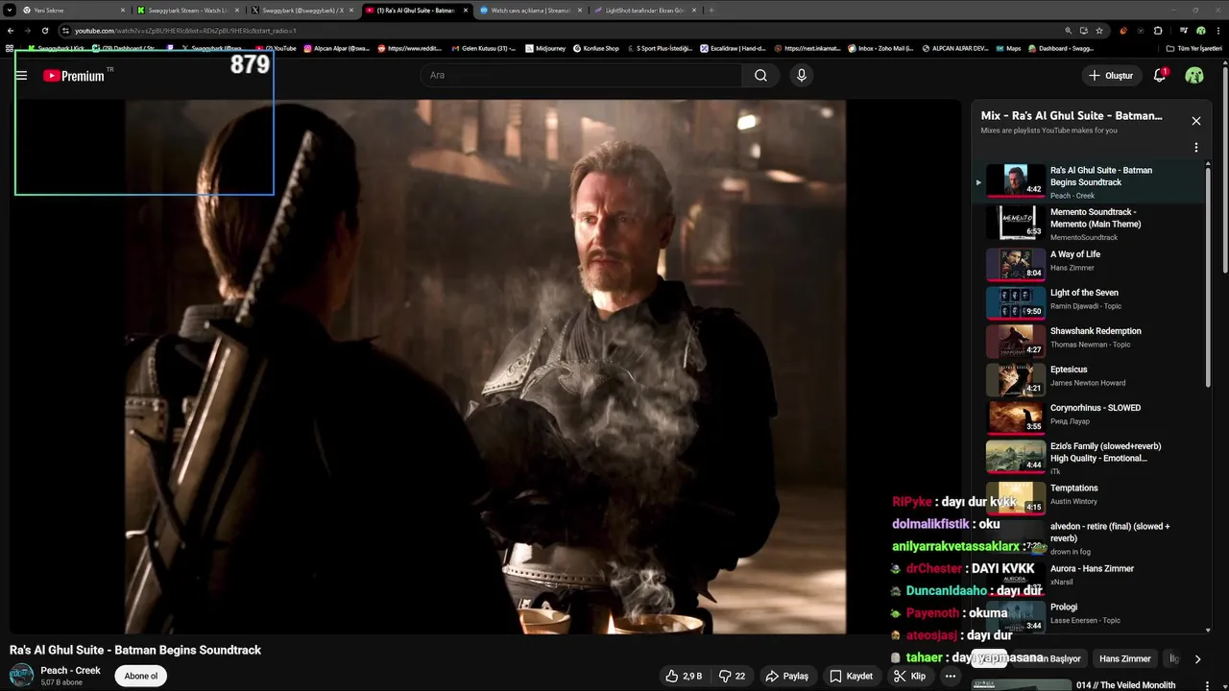Viewport: 1229px width, 691px height.
Task: Go back with browser back arrow
Action: tap(11, 31)
